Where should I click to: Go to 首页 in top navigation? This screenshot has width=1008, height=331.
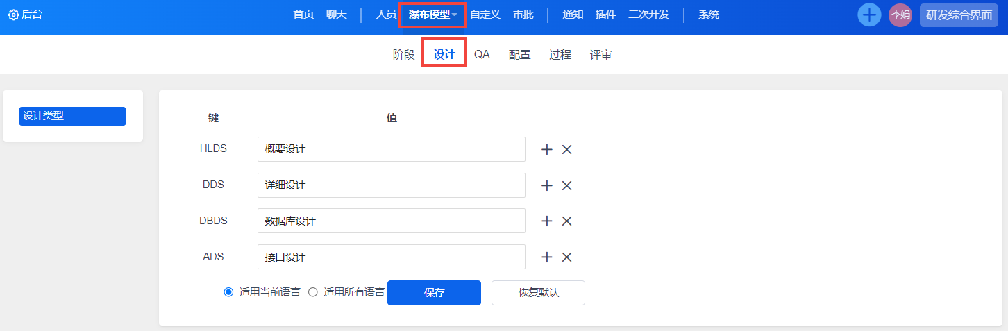point(303,15)
